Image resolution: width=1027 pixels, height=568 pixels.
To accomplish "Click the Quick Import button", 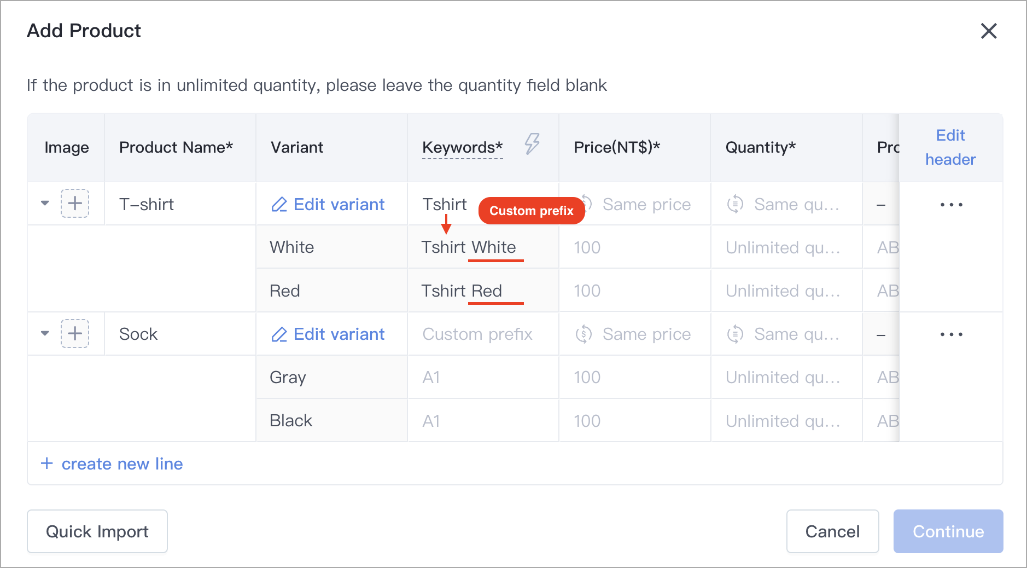I will 97,531.
